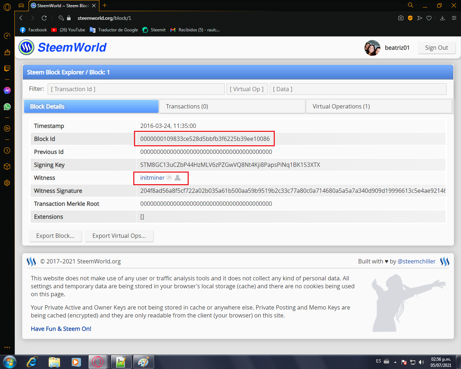Click the beatriz01 profile avatar
Screen dimensions: 461x369
(372, 48)
